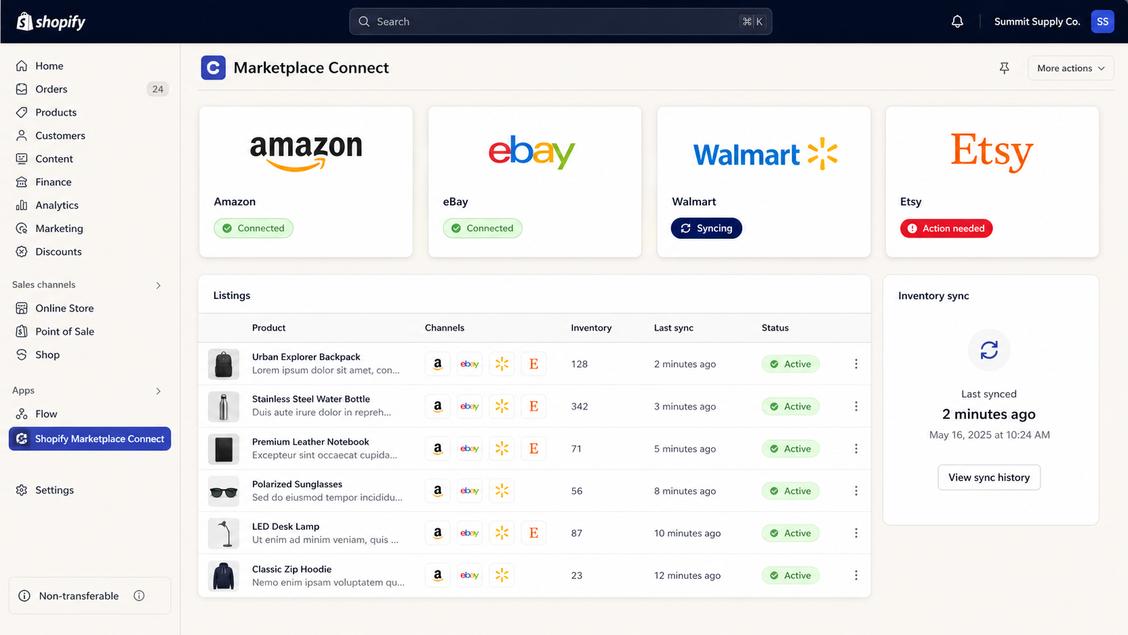1128x635 pixels.
Task: Click Etsy icon for LED Desk Lamp
Action: pyautogui.click(x=534, y=533)
